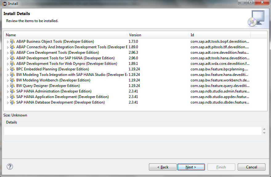271x177 pixels.
Task: Proceed with the Next button
Action: (191, 167)
